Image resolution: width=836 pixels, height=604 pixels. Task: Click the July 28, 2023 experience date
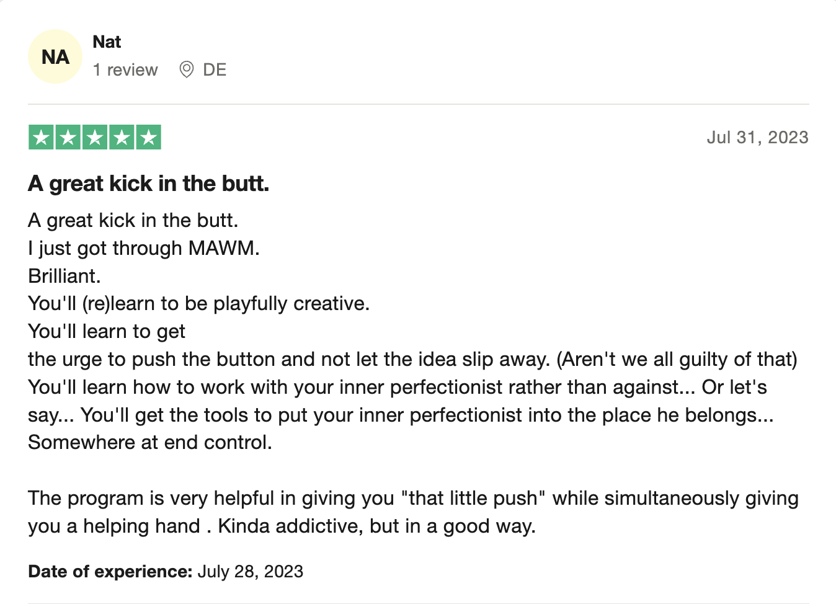point(251,571)
